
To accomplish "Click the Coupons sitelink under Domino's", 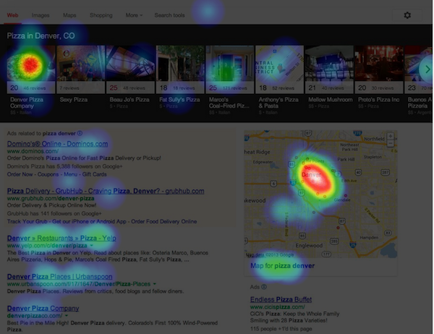I will [48, 174].
